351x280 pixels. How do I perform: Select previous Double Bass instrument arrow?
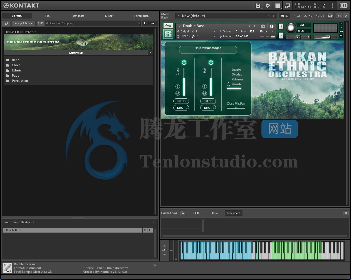coord(249,26)
